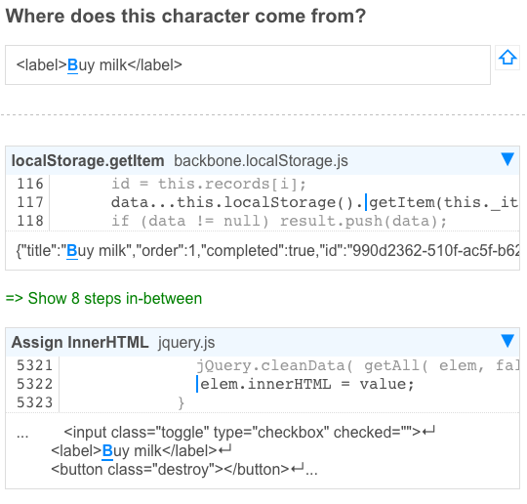Select code line 5322 'elem.innerHTML = value;'

point(305,384)
